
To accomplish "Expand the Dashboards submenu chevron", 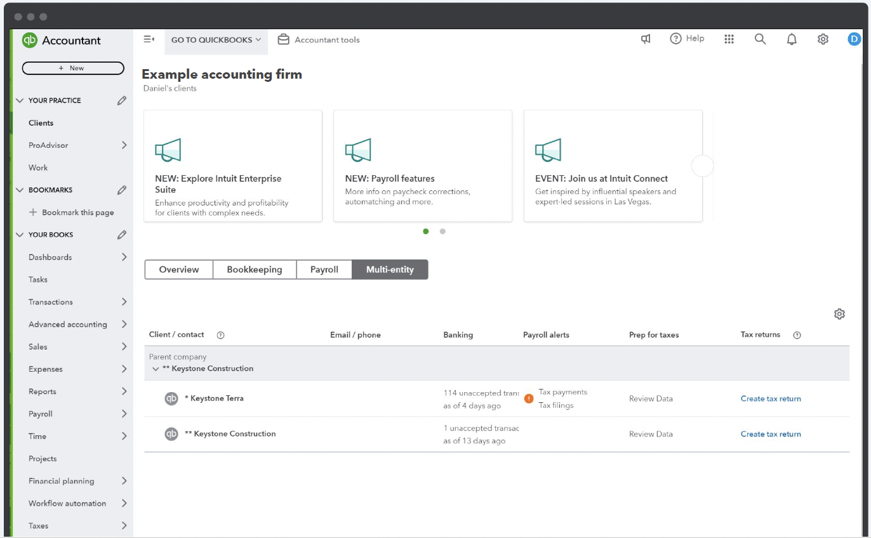I will pyautogui.click(x=124, y=257).
